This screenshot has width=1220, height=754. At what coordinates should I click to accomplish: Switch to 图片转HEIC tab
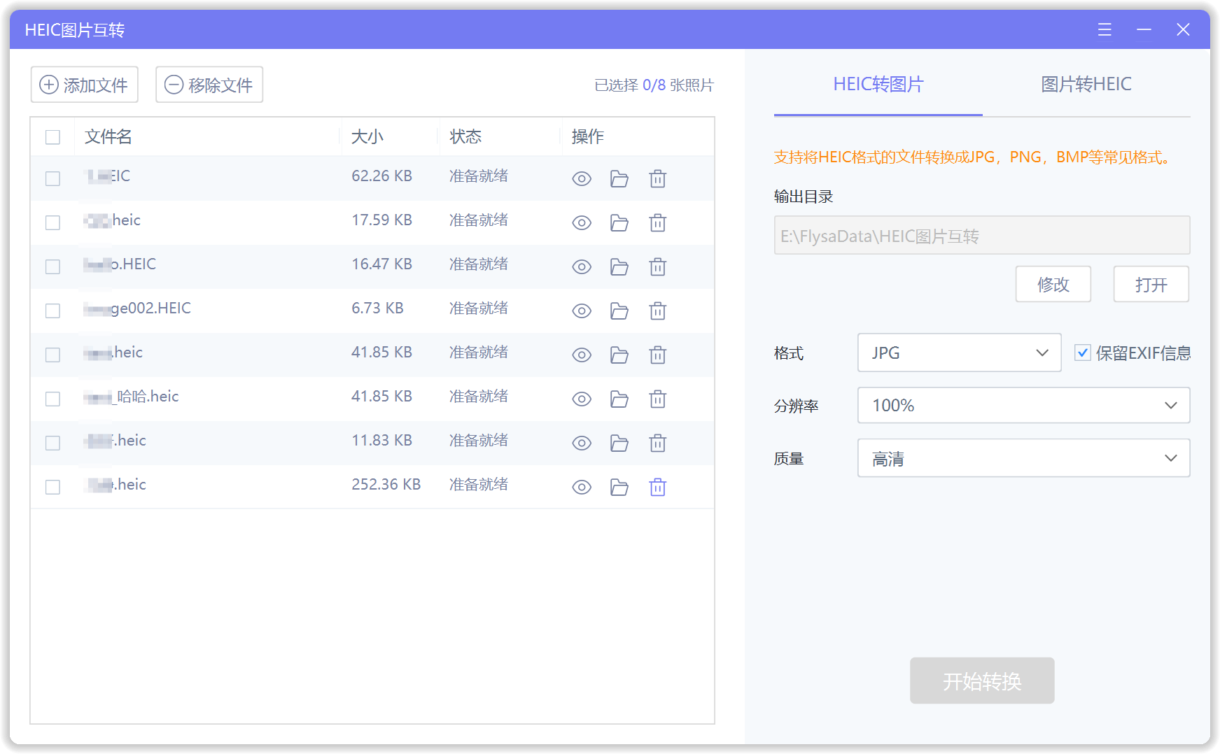click(x=1086, y=85)
